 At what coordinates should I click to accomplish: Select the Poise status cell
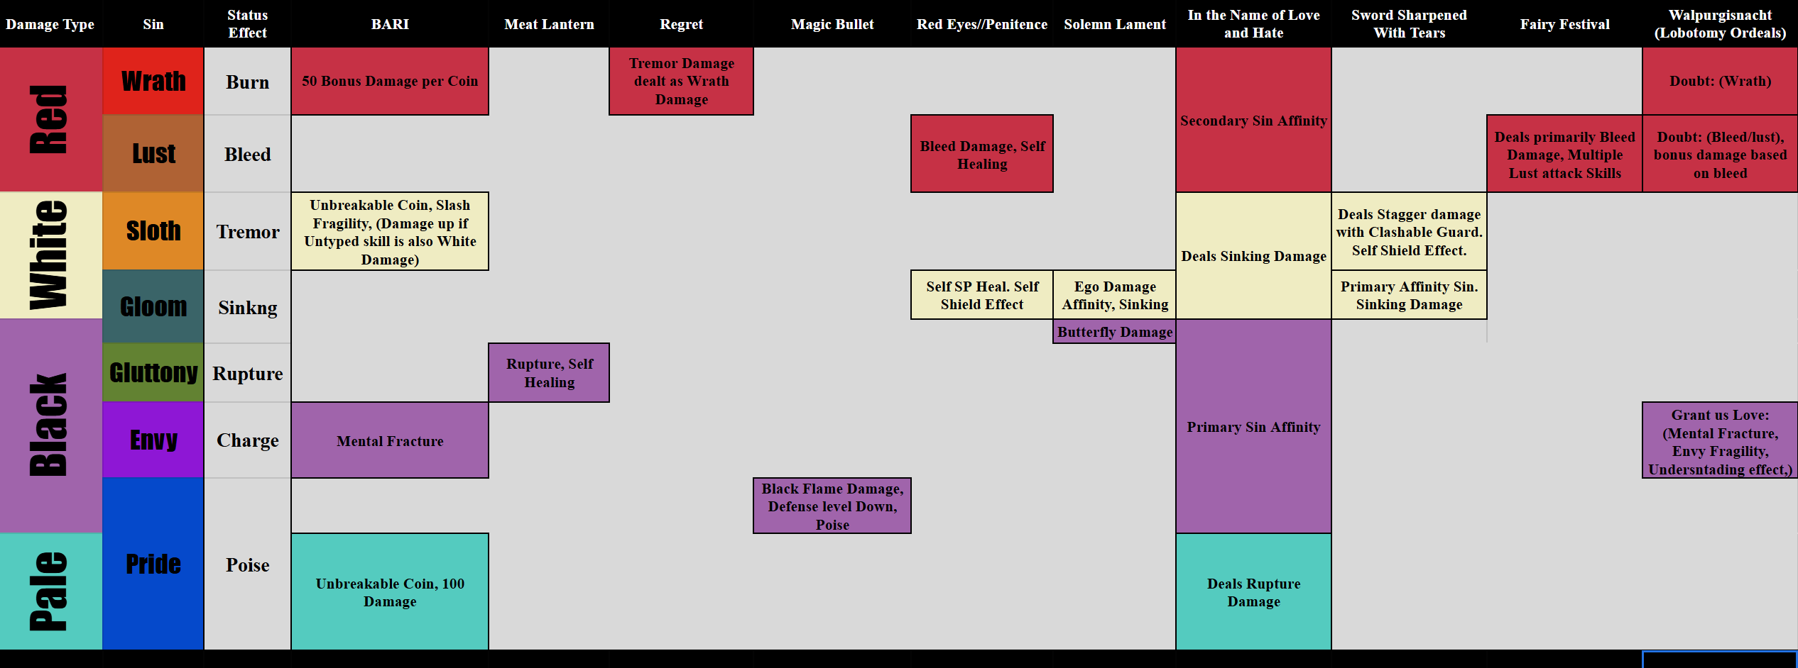[x=247, y=564]
